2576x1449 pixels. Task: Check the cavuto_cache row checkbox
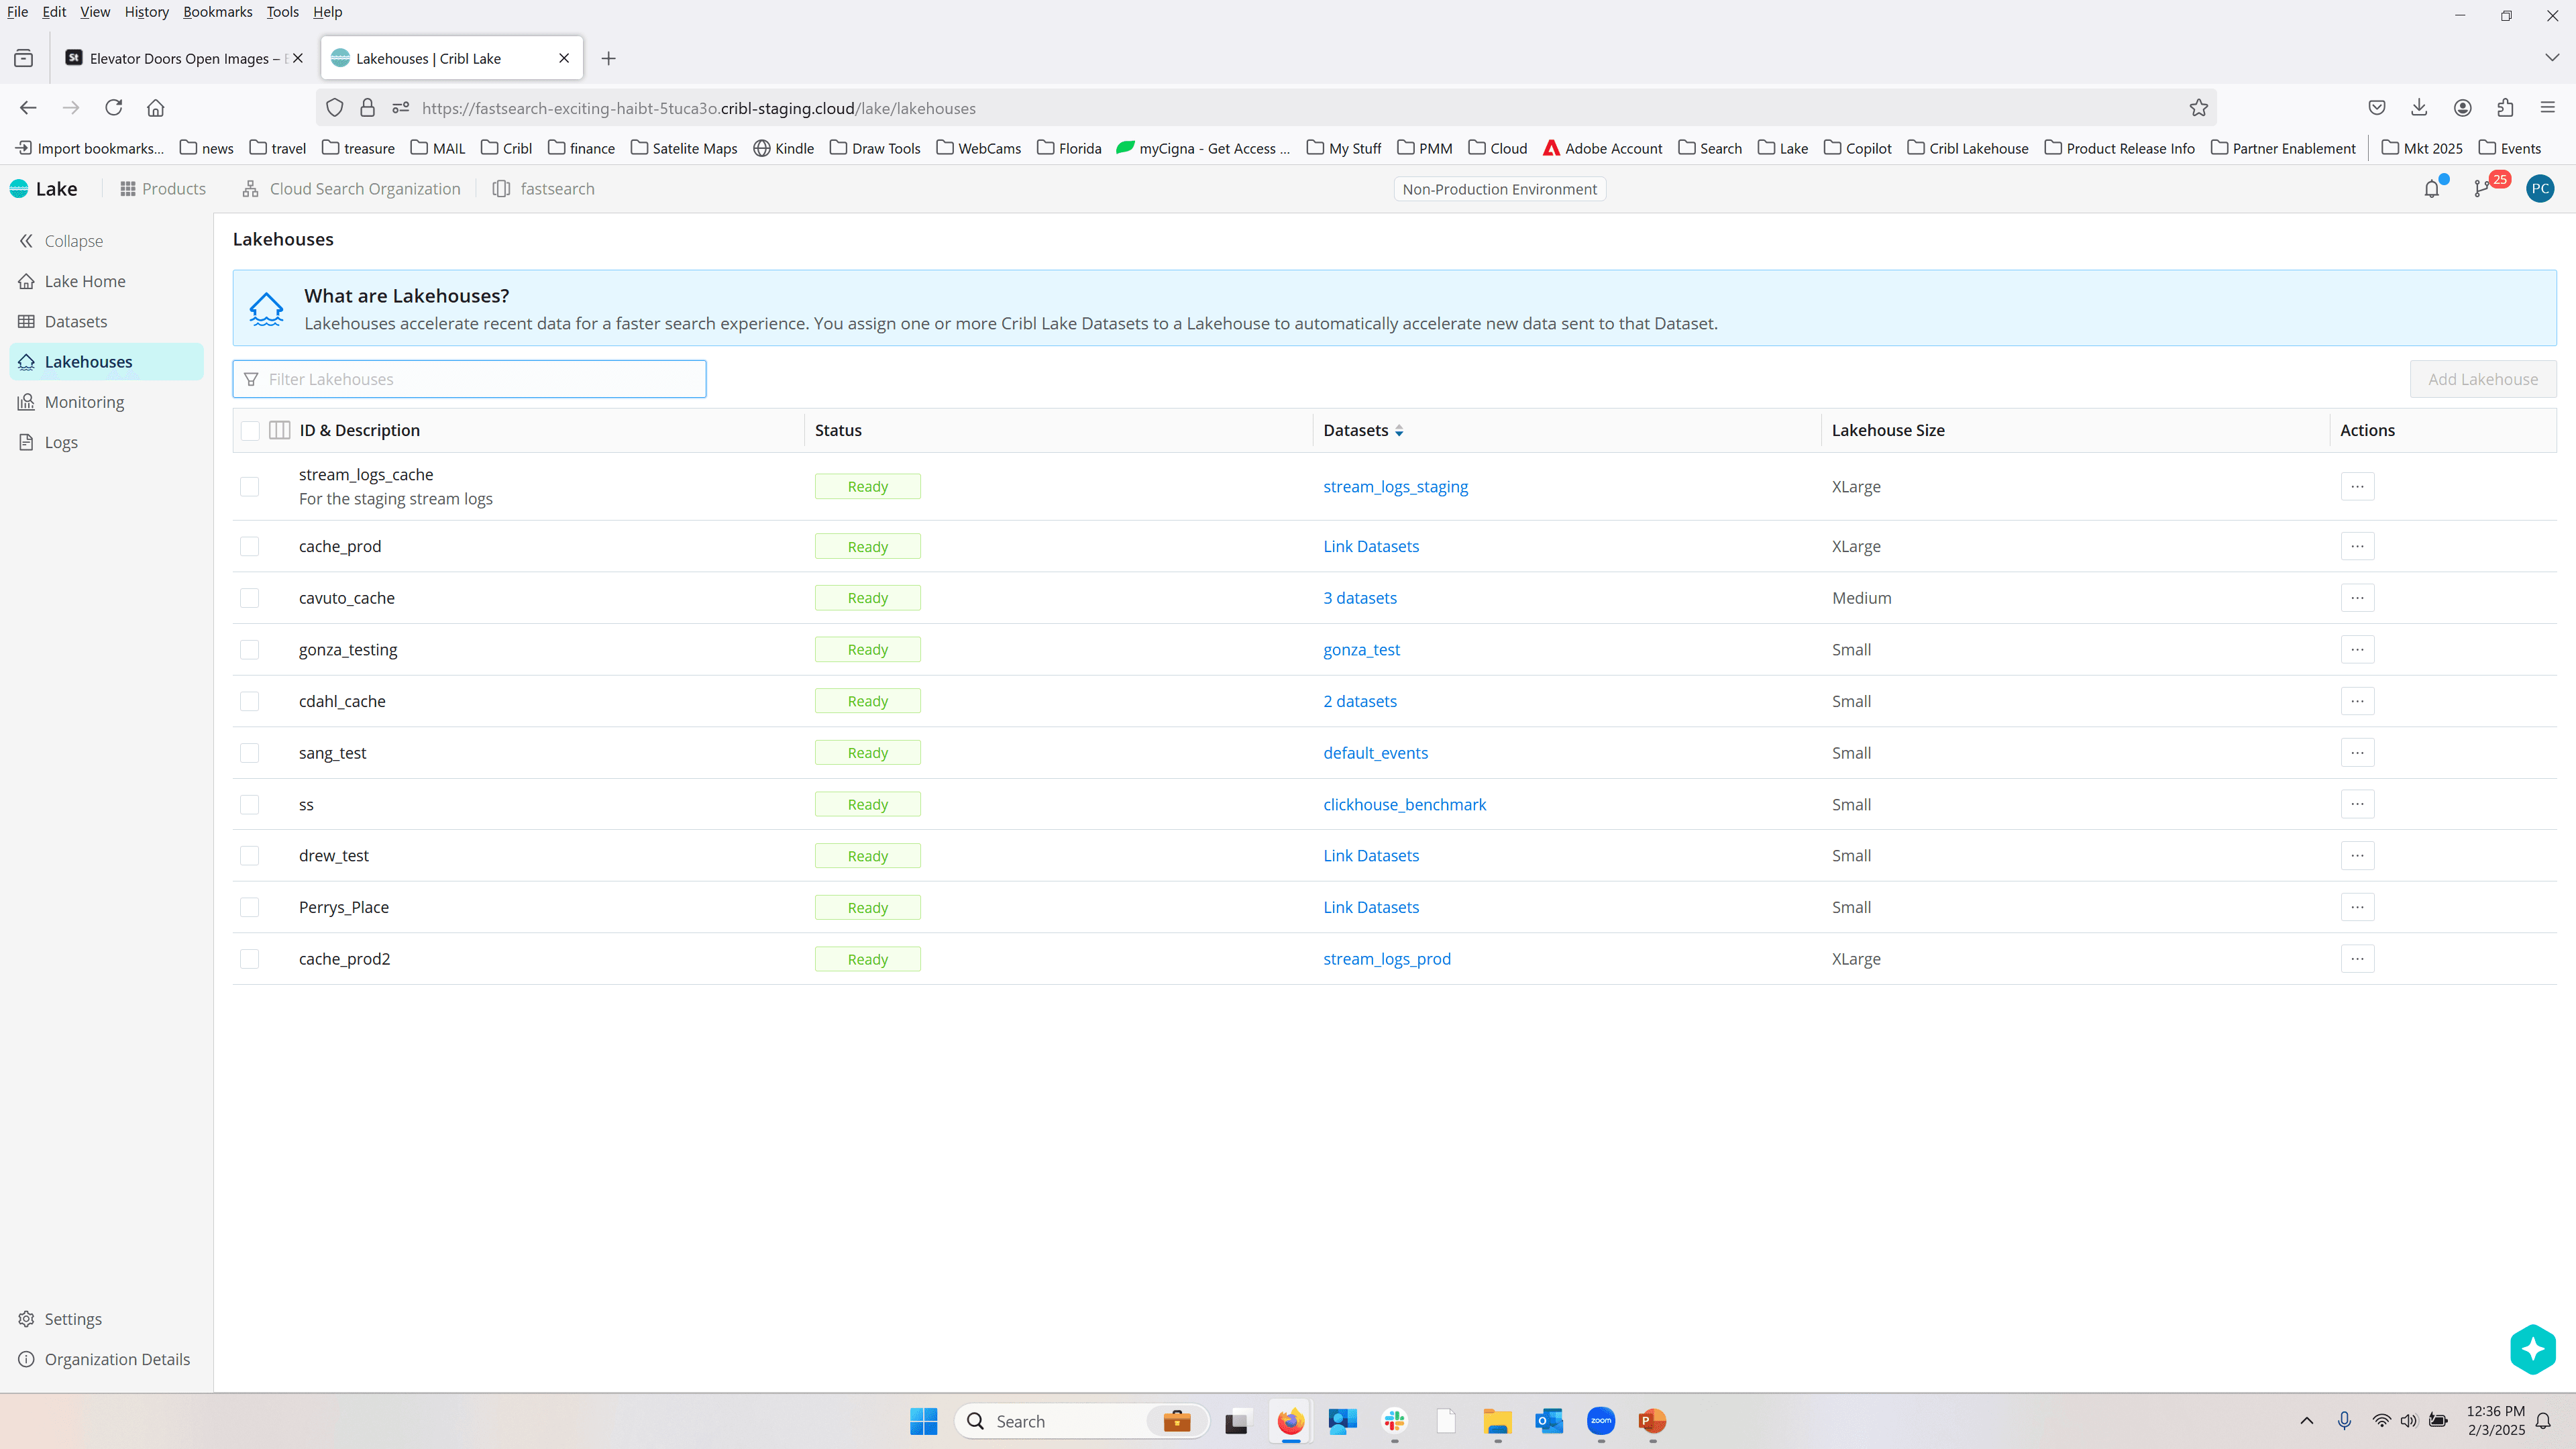pyautogui.click(x=250, y=598)
